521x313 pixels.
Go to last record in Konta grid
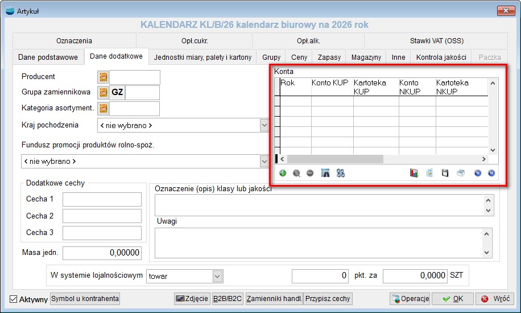(491, 173)
